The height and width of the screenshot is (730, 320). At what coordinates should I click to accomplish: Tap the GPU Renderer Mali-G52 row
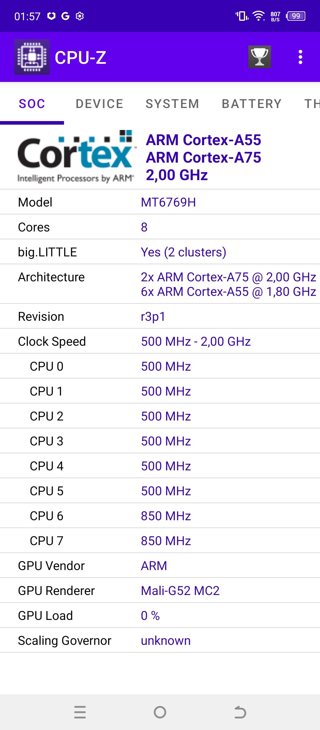pyautogui.click(x=160, y=591)
